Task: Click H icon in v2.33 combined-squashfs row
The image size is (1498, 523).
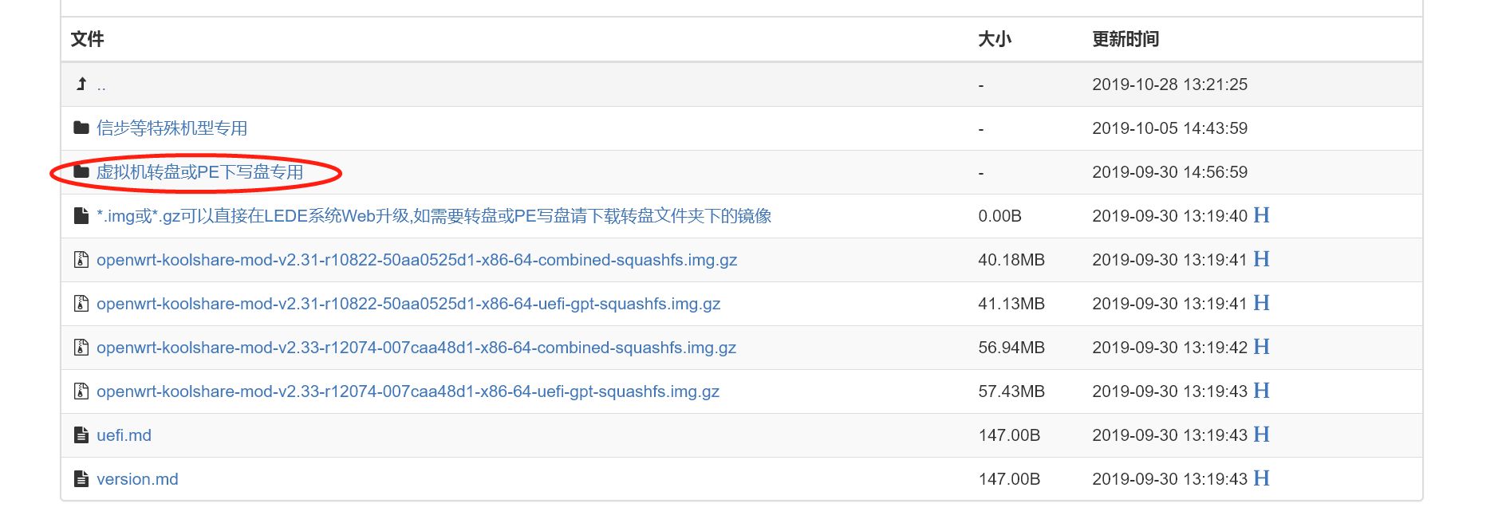Action: coord(1261,347)
